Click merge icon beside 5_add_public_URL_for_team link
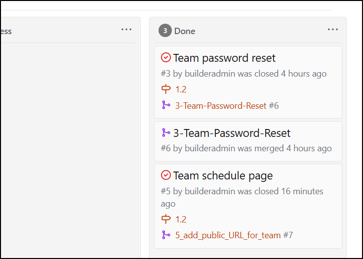 pyautogui.click(x=166, y=235)
